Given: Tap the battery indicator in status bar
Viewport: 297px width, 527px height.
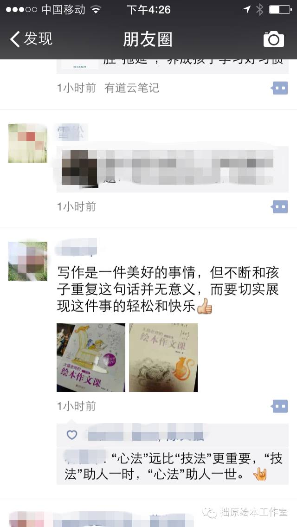Looking at the screenshot, I should click(x=280, y=10).
